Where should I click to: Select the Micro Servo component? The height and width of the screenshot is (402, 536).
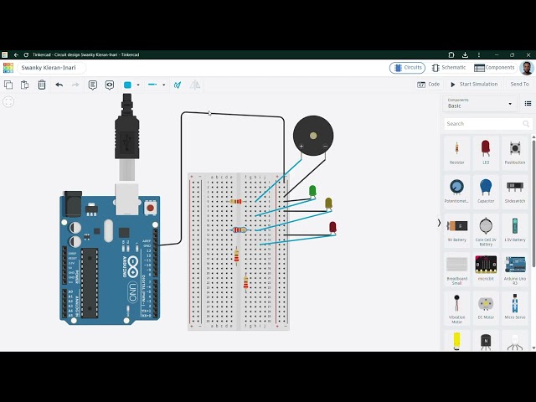515,307
